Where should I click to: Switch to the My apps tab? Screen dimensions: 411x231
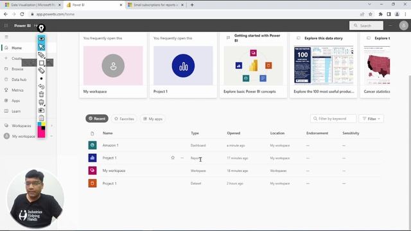tap(153, 119)
